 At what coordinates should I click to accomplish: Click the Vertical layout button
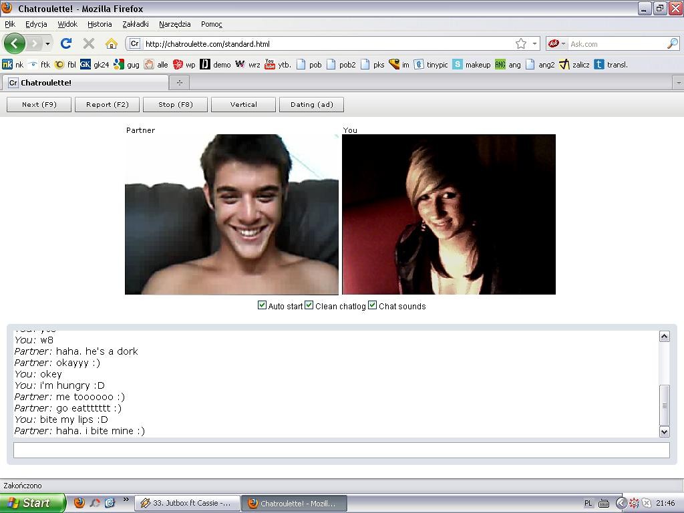(243, 105)
